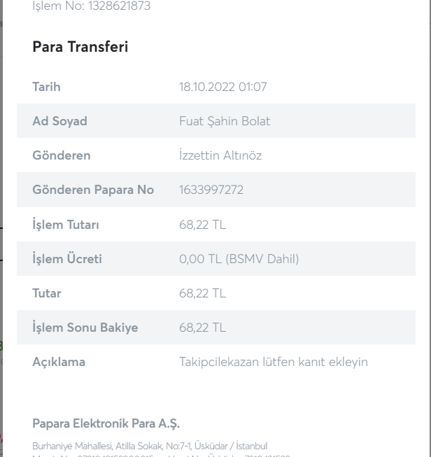The width and height of the screenshot is (431, 457).
Task: Click the date value 18.10.2022 01:07
Action: [x=223, y=87]
